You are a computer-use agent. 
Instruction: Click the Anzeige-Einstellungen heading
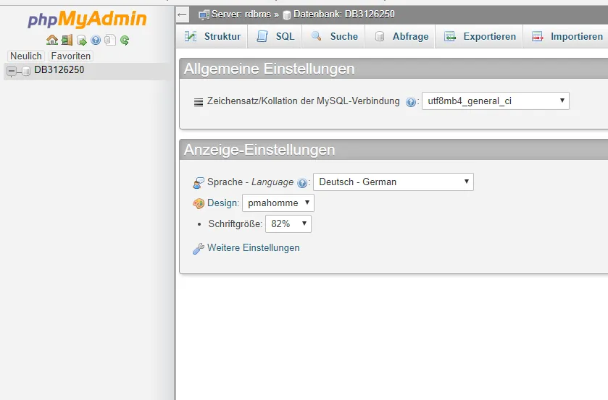tap(259, 150)
